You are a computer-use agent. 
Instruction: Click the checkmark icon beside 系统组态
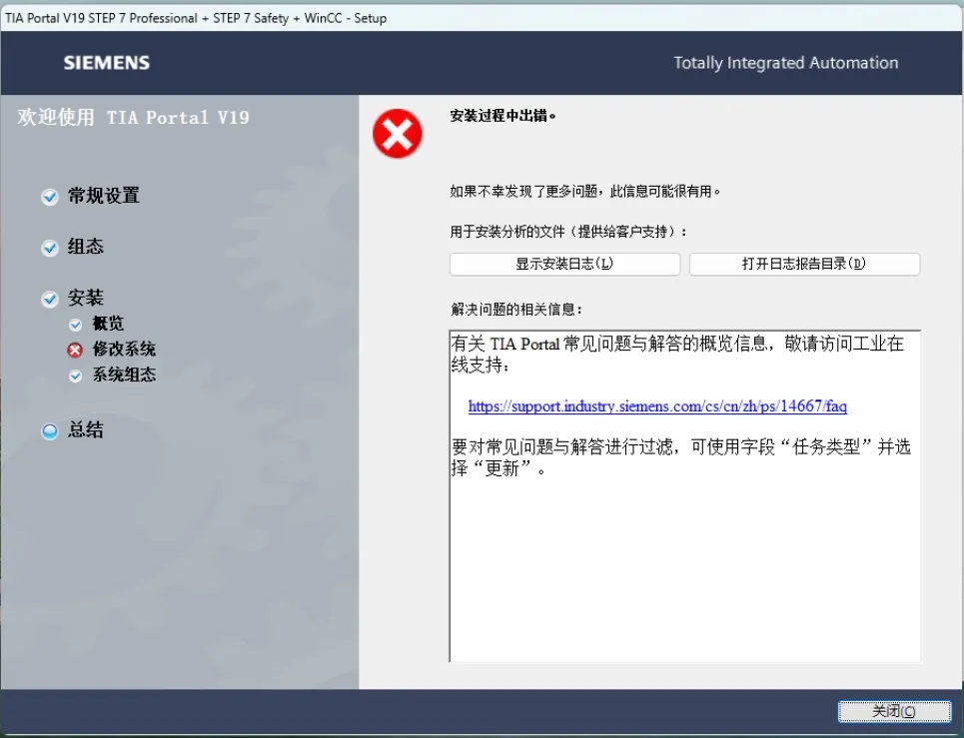pos(75,376)
